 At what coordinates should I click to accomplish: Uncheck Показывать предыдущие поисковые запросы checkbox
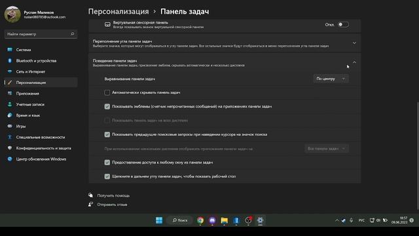(107, 134)
